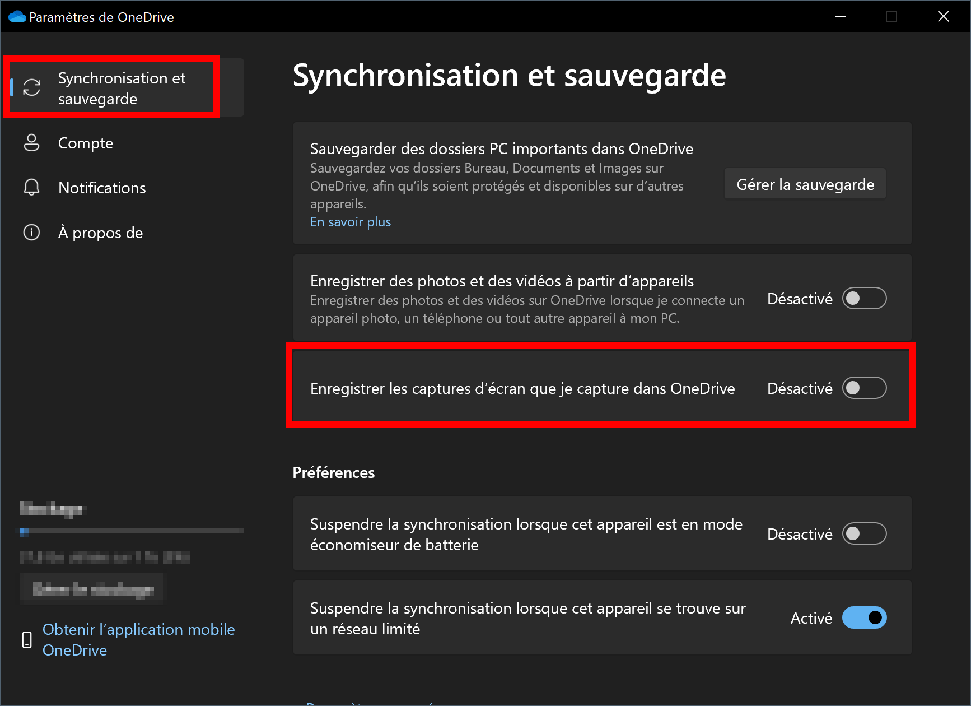Click the Compte person icon
The image size is (971, 706).
32,143
